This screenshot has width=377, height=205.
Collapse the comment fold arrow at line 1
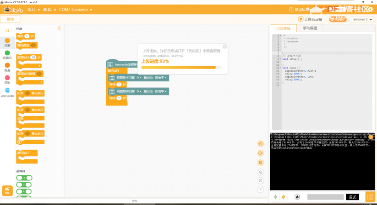(x=280, y=36)
